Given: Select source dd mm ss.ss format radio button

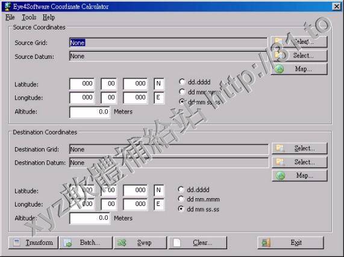Looking at the screenshot, I should 182,101.
